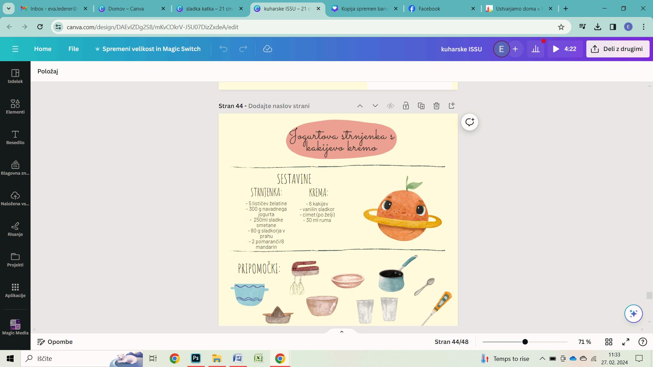Open the File menu
Screen dimensions: 653x367
(73, 49)
